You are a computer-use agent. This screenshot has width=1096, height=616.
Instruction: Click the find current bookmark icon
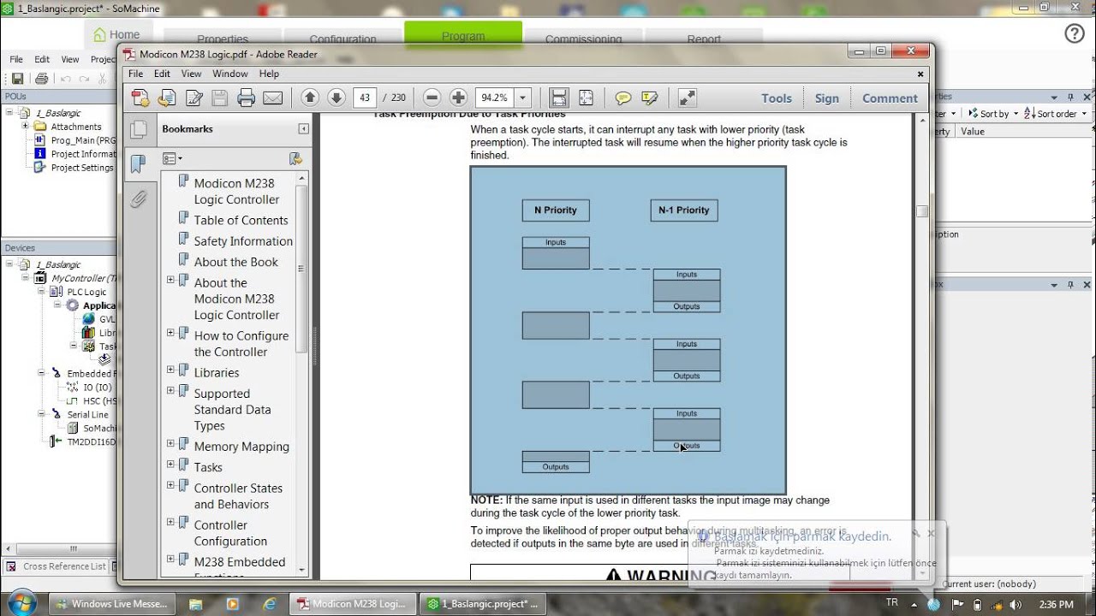[x=295, y=158]
